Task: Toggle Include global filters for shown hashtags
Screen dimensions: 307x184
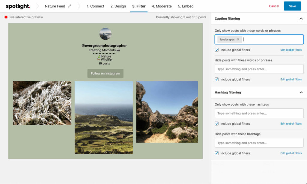Action: (216, 123)
